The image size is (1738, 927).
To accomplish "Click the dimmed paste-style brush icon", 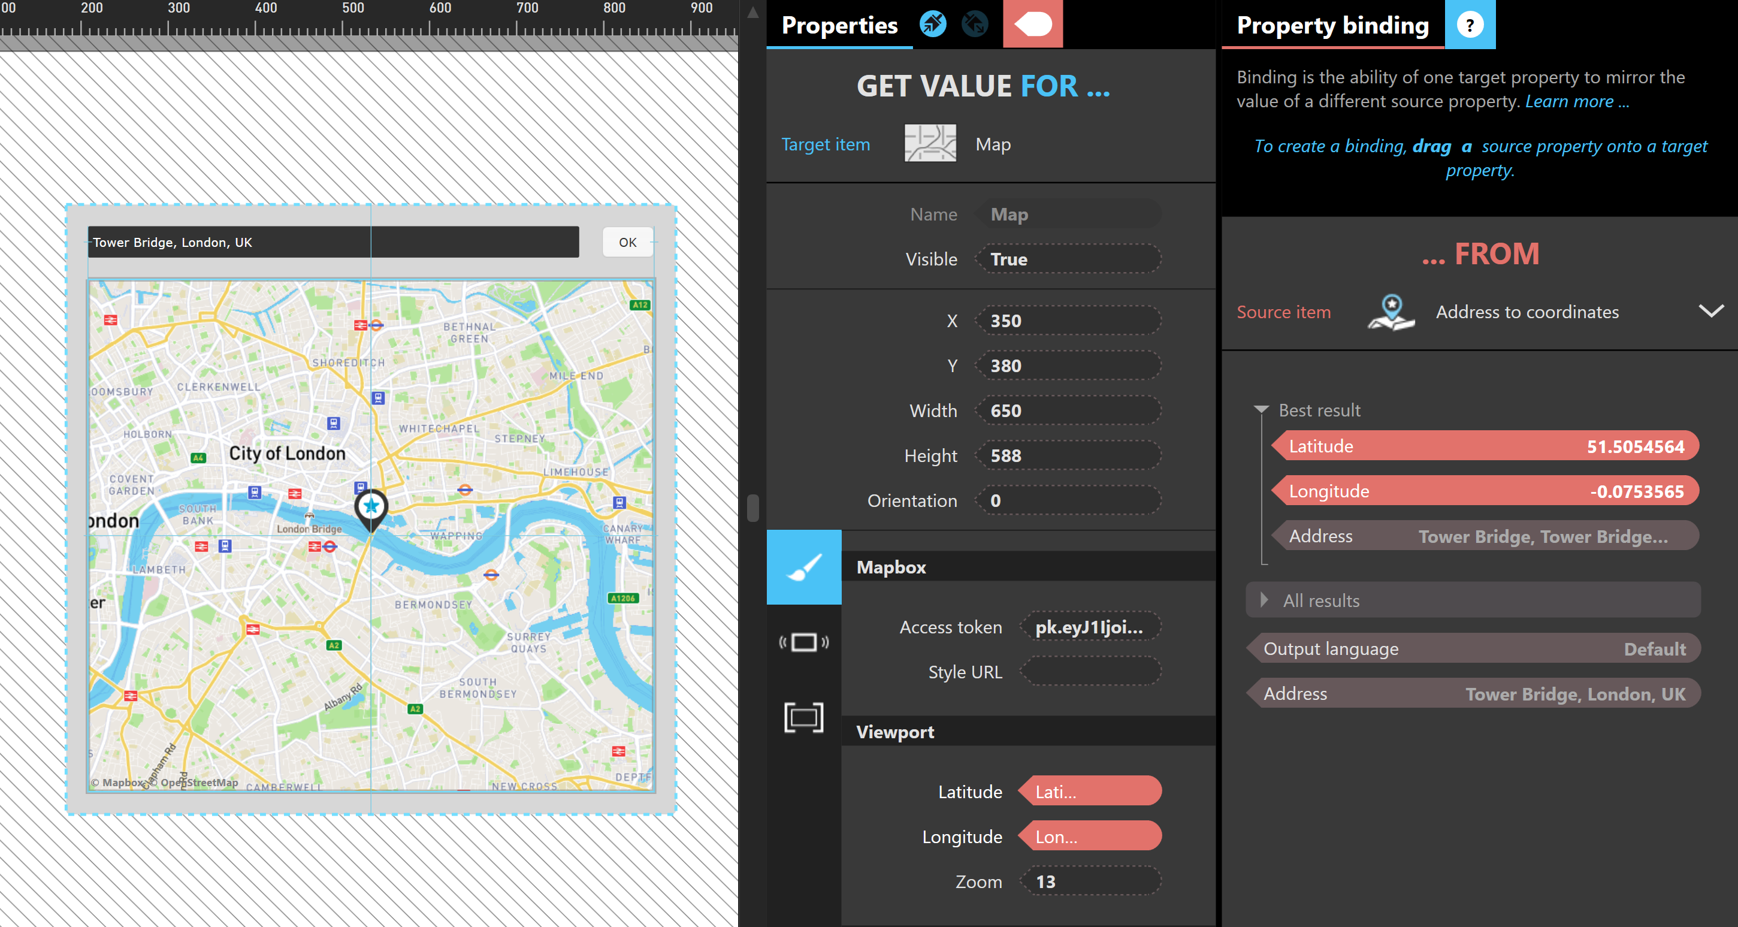I will tap(974, 25).
